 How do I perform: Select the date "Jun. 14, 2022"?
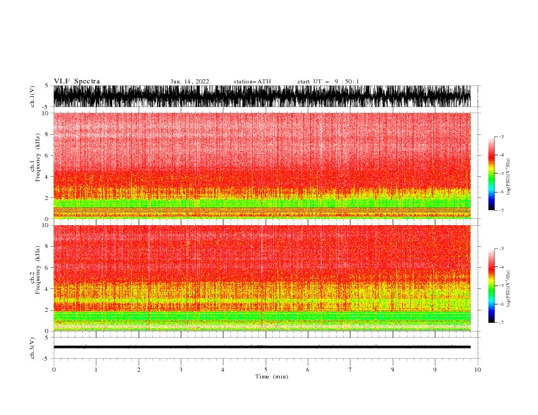point(190,81)
